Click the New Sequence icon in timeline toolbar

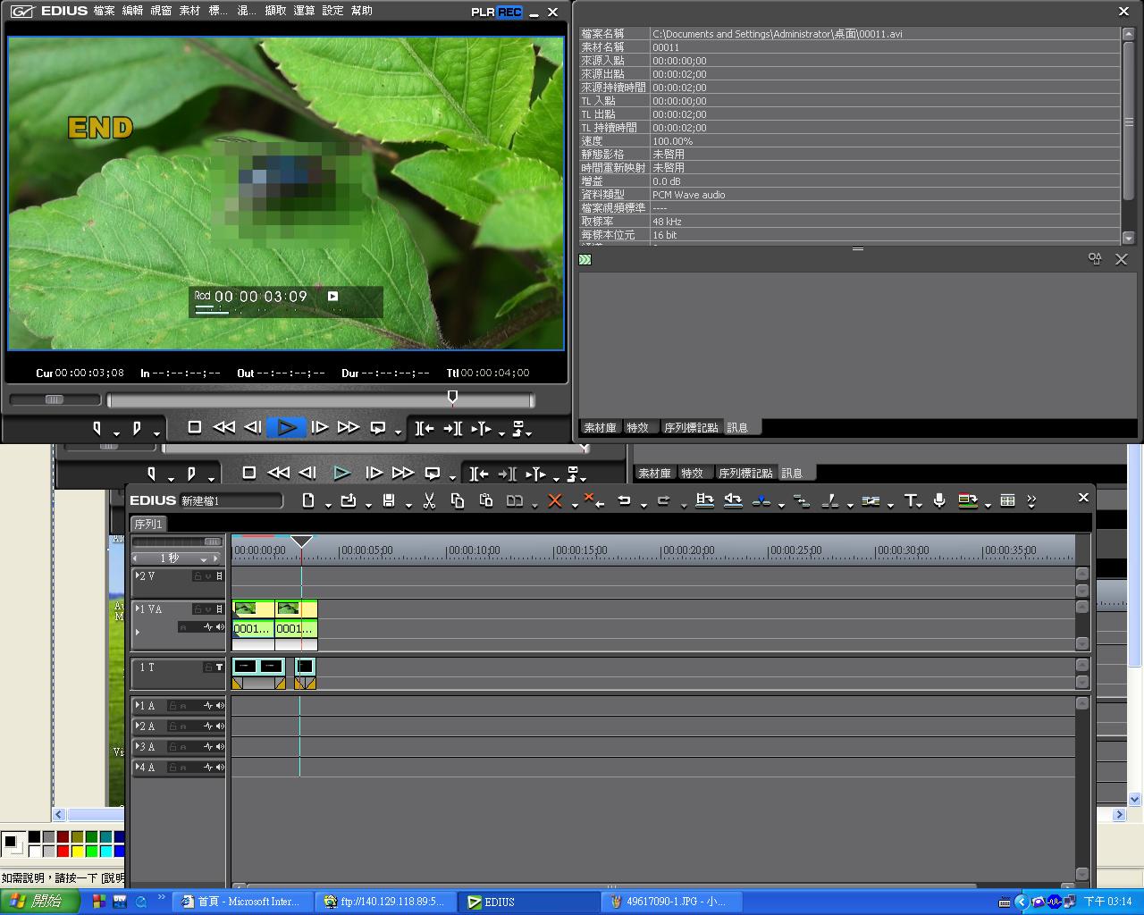(x=308, y=500)
